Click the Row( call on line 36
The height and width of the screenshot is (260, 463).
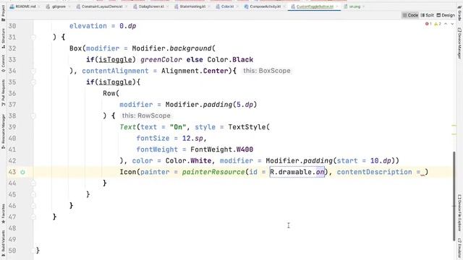pyautogui.click(x=111, y=93)
